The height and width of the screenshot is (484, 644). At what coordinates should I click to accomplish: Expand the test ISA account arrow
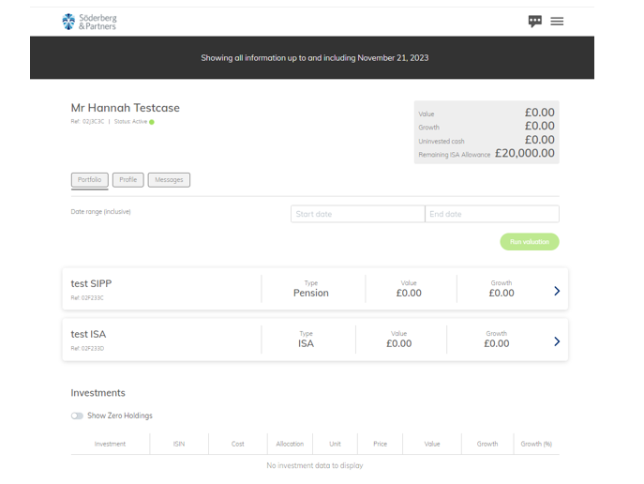pos(557,341)
